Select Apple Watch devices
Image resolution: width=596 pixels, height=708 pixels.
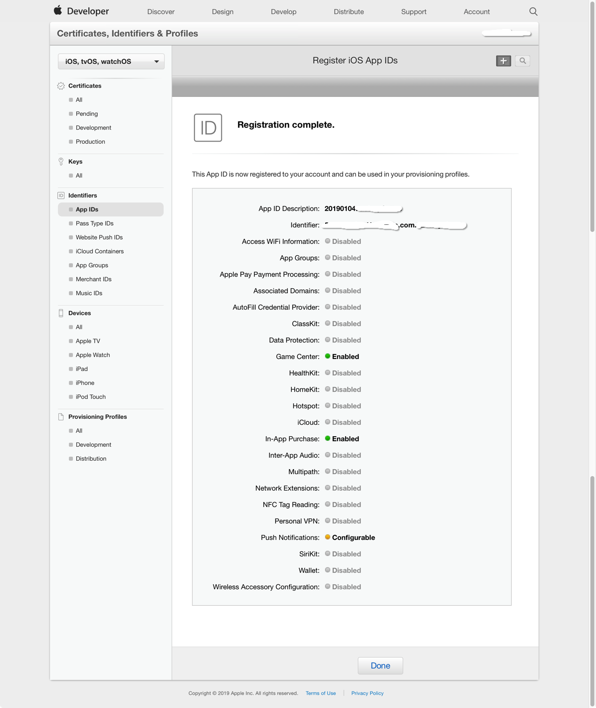(93, 355)
